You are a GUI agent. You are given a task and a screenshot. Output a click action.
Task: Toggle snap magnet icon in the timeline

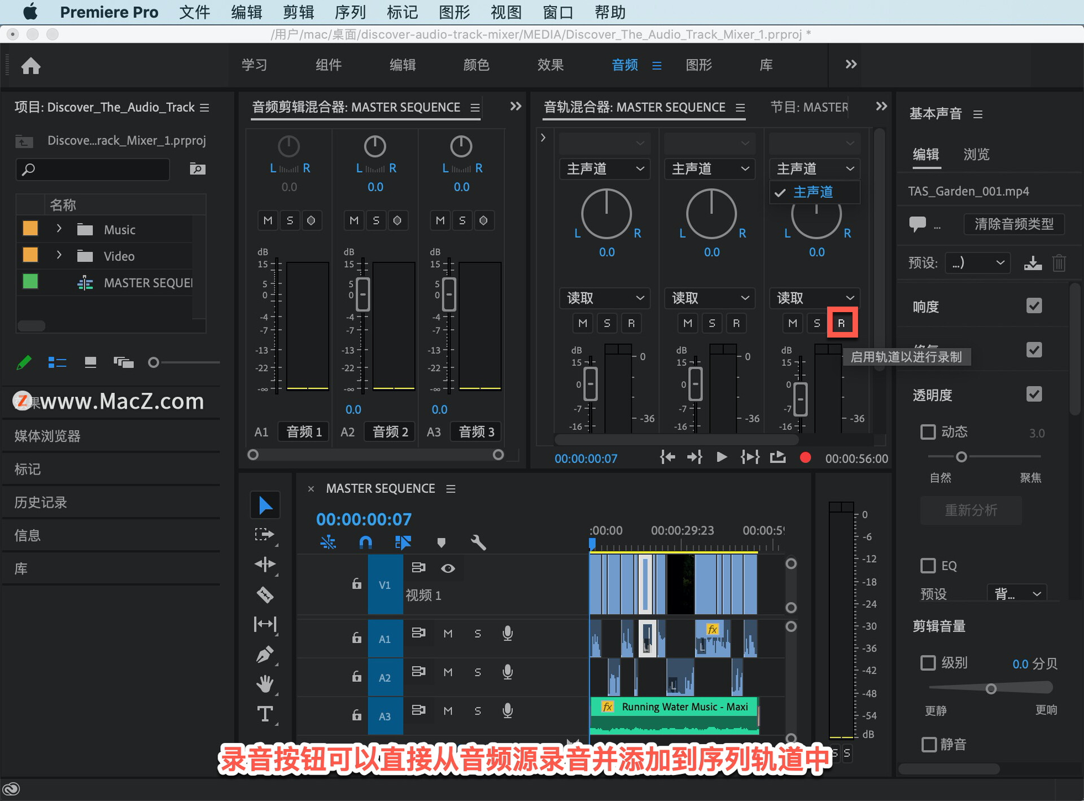(x=365, y=542)
